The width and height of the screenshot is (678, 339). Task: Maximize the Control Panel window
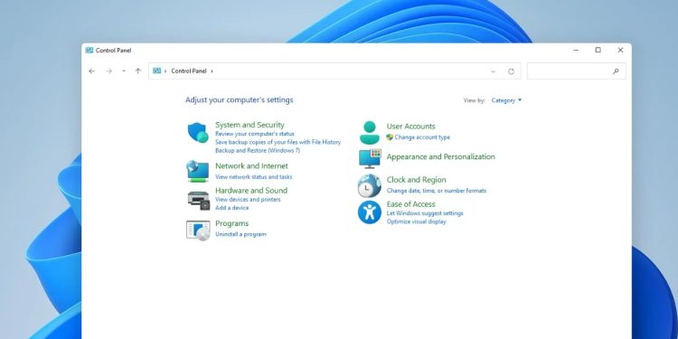point(598,50)
